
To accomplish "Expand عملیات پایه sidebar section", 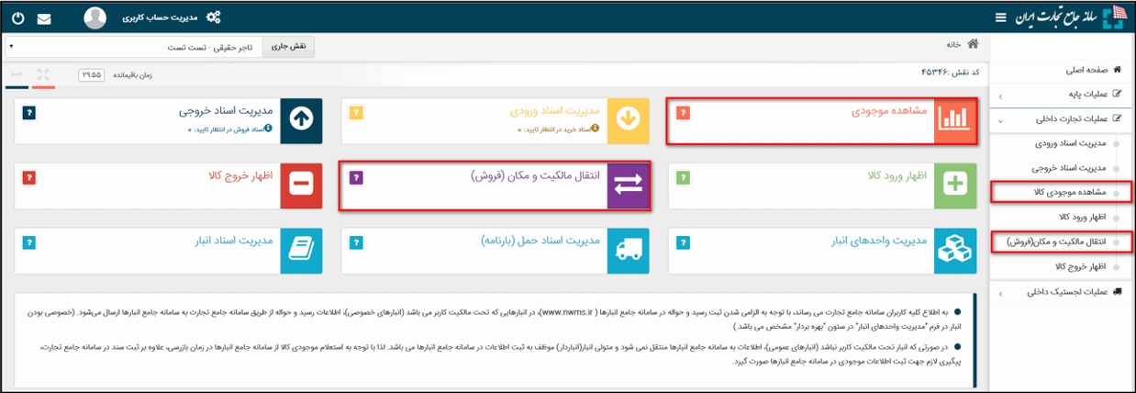I will 1064,94.
